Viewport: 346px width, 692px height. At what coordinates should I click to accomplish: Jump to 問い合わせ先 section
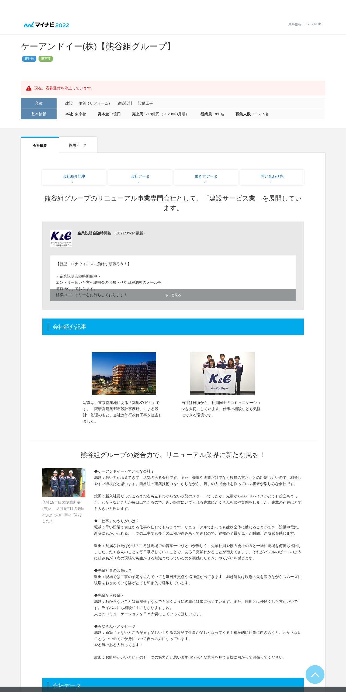272,177
